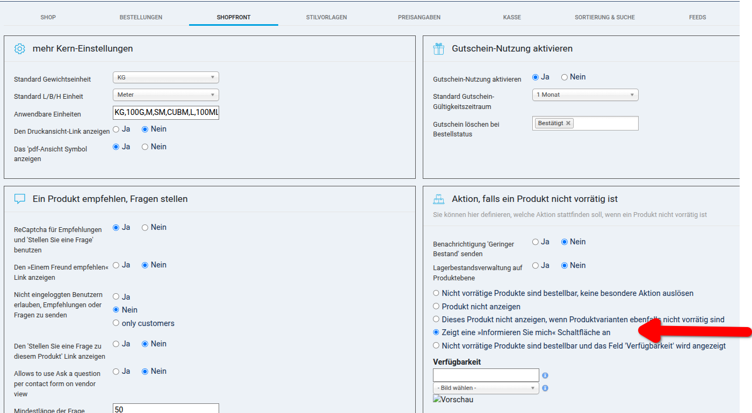Click the info icon next to Verfügbarkeit text field
Viewport: 752px width, 413px height.
pos(545,375)
